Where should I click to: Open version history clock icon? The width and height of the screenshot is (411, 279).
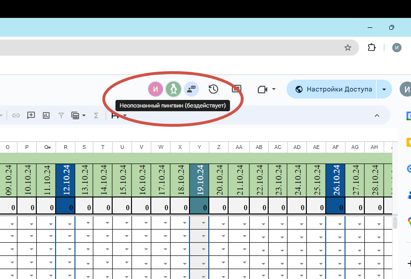[214, 89]
